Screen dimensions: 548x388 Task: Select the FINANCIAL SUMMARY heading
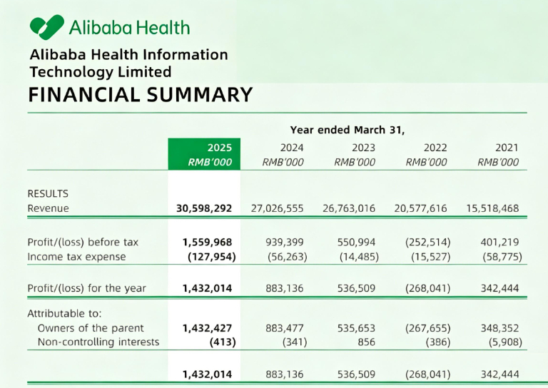pyautogui.click(x=141, y=95)
